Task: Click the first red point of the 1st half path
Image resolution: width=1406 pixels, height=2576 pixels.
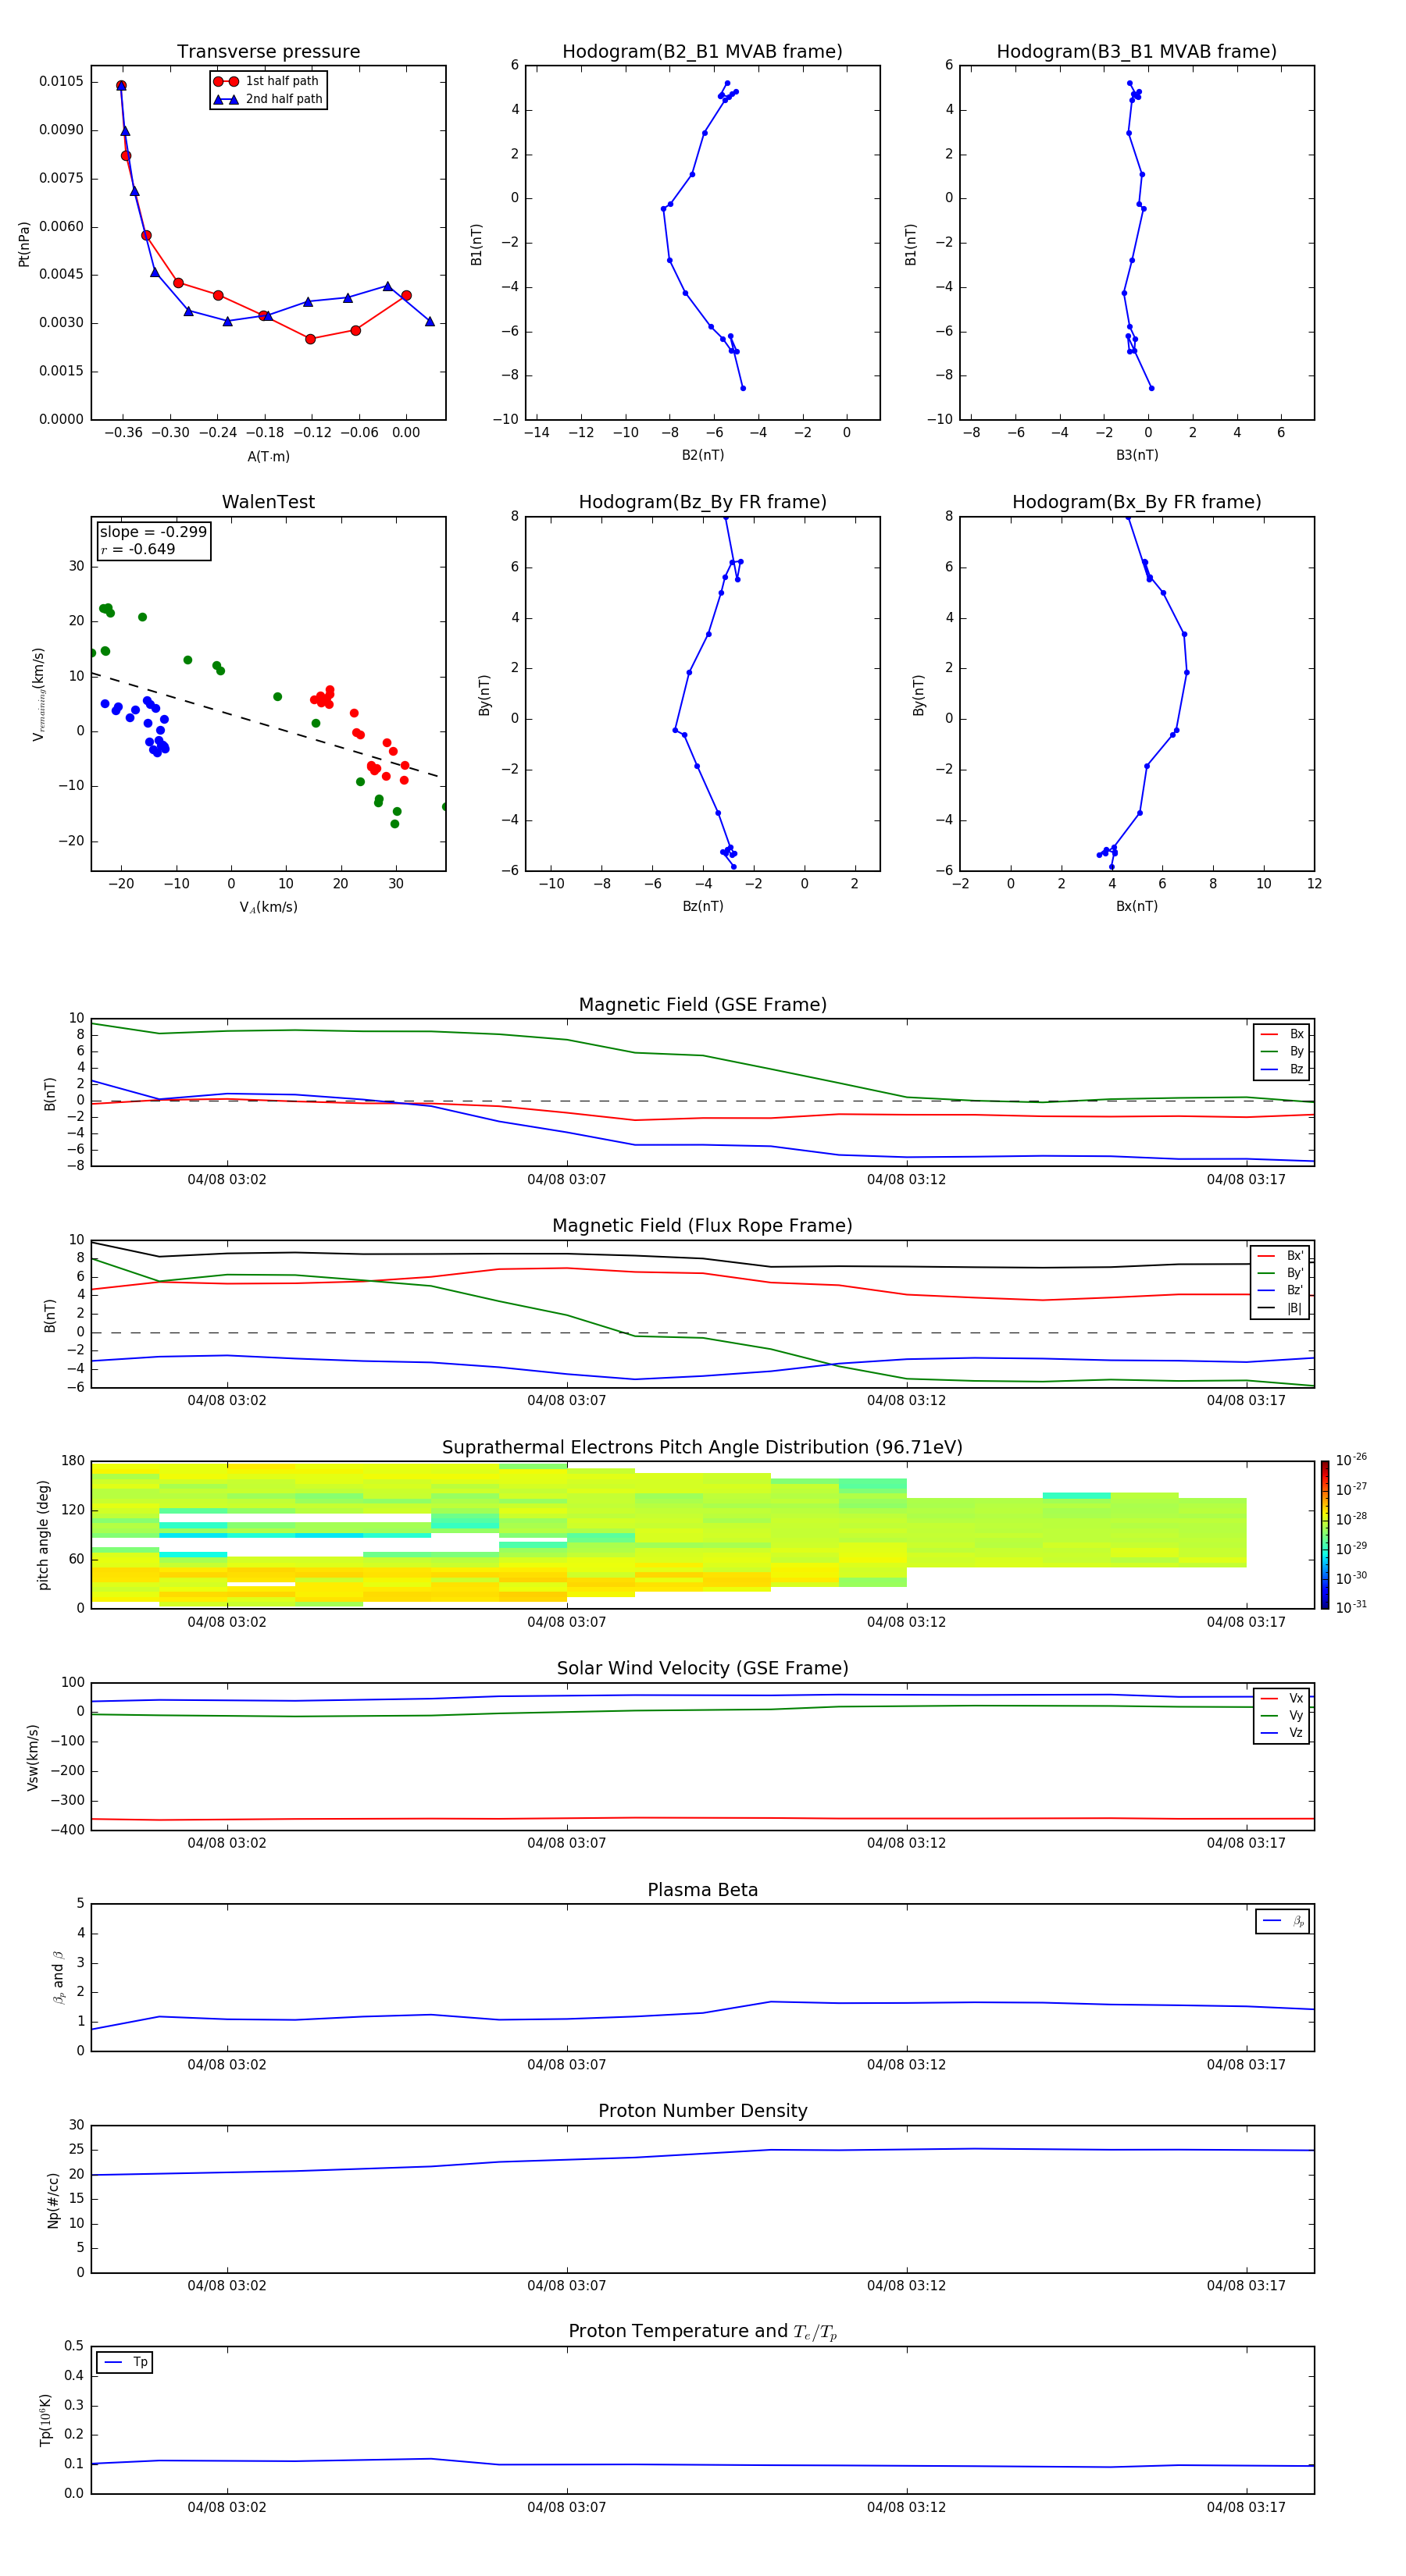Action: point(121,86)
